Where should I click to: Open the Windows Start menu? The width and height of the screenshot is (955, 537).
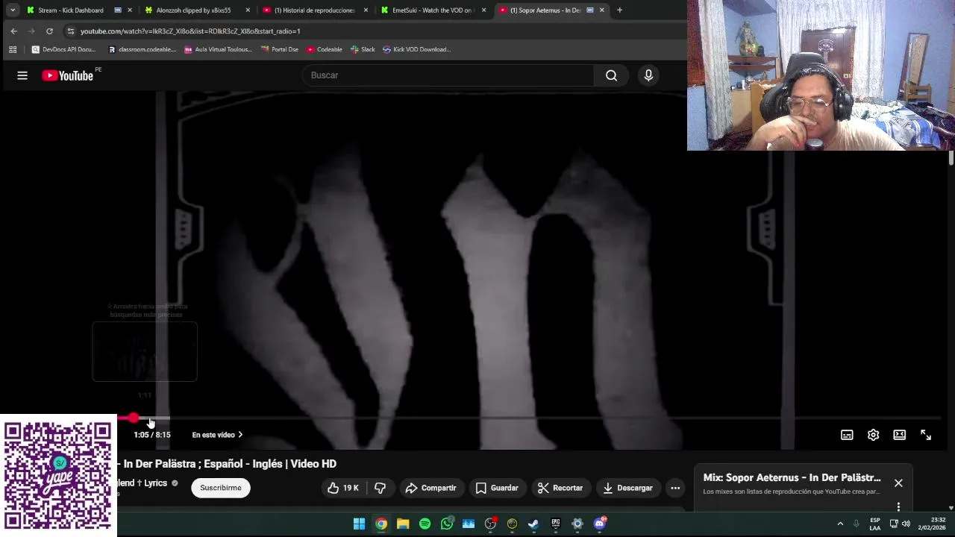coord(359,524)
